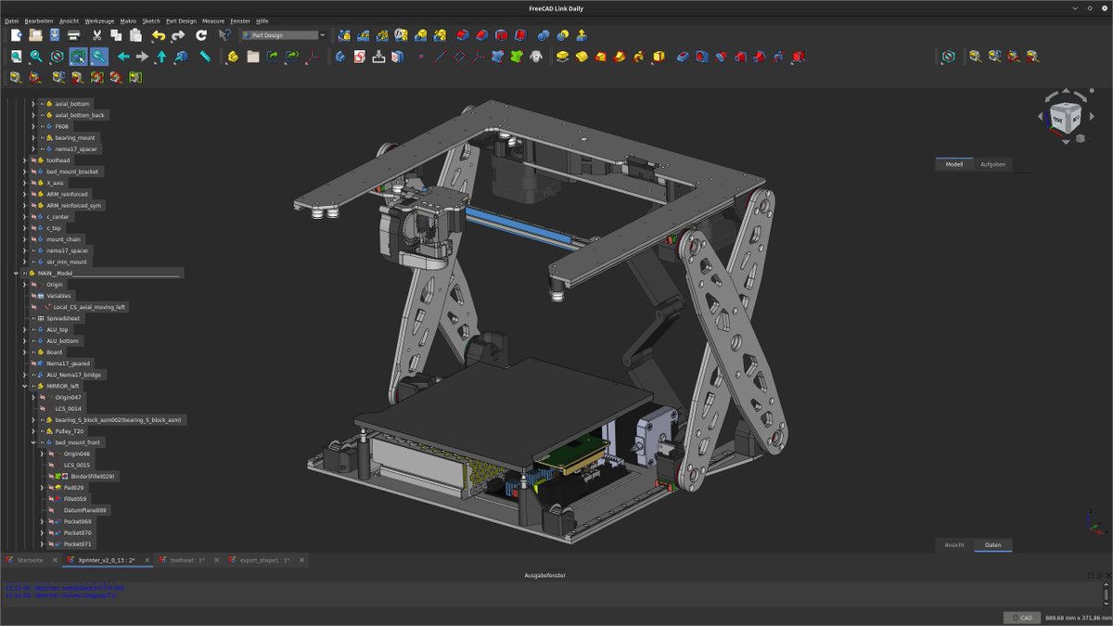Open the Measure menu
Image resolution: width=1113 pixels, height=626 pixels.
(x=213, y=20)
